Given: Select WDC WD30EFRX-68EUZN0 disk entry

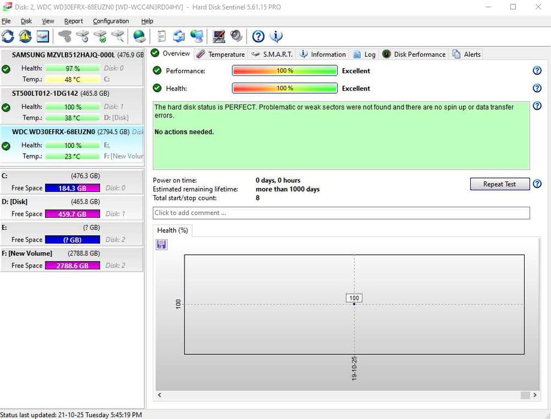Looking at the screenshot, I should [72, 144].
